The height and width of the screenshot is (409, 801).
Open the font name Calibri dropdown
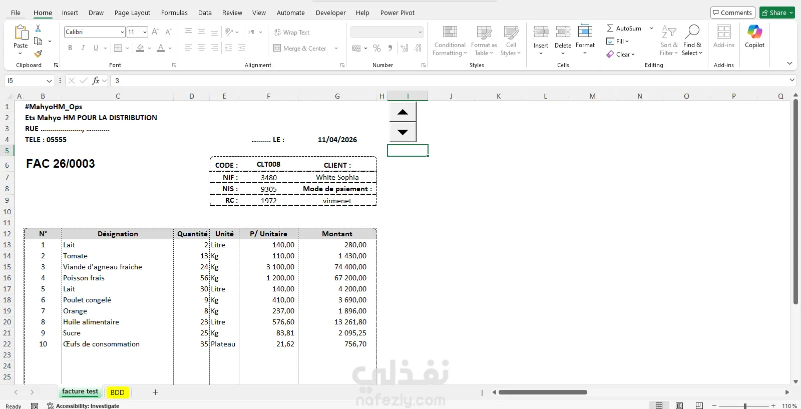coord(122,32)
